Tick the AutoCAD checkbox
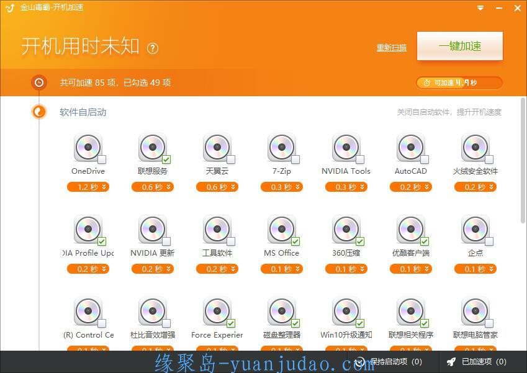This screenshot has width=527, height=373. click(x=425, y=160)
